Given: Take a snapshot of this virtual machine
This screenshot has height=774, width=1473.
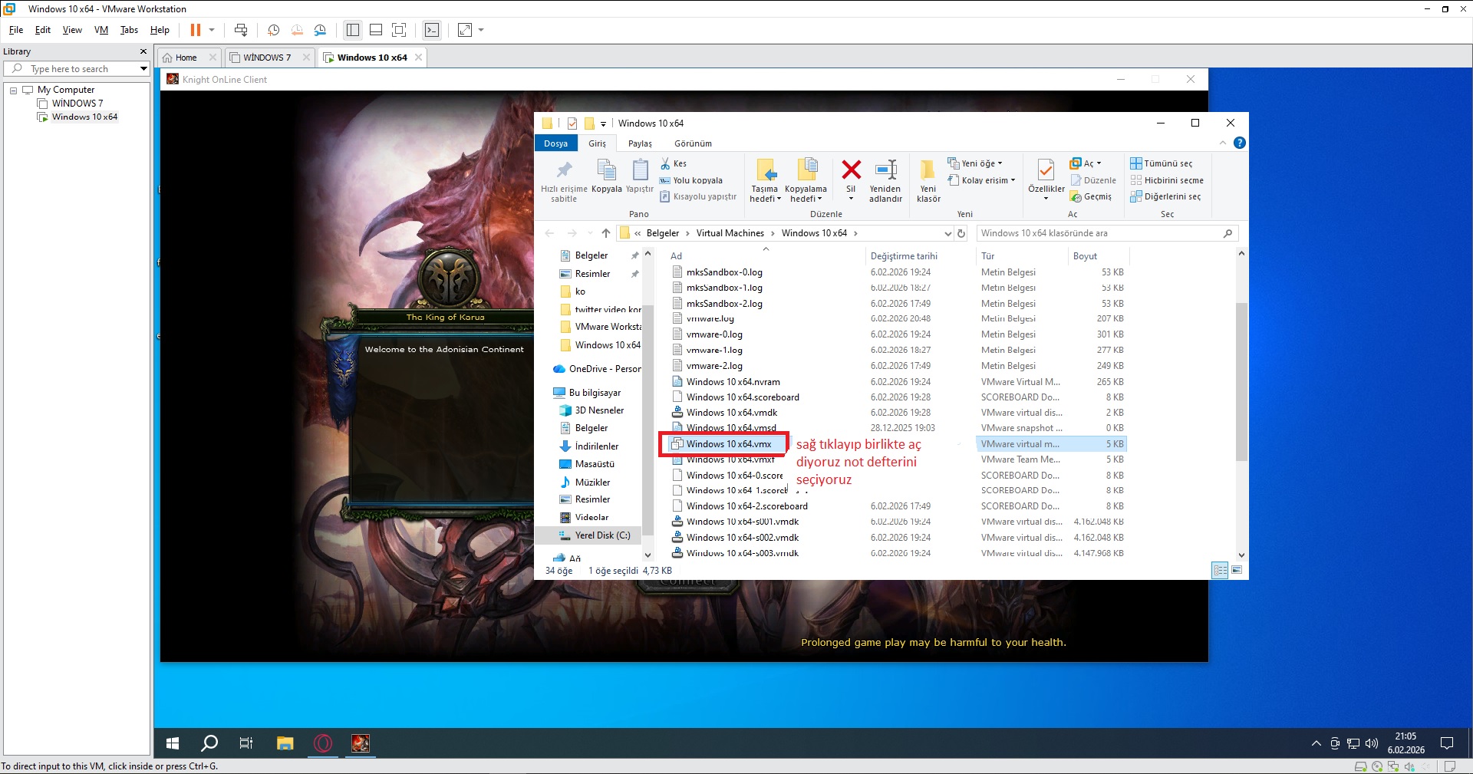Looking at the screenshot, I should [273, 30].
